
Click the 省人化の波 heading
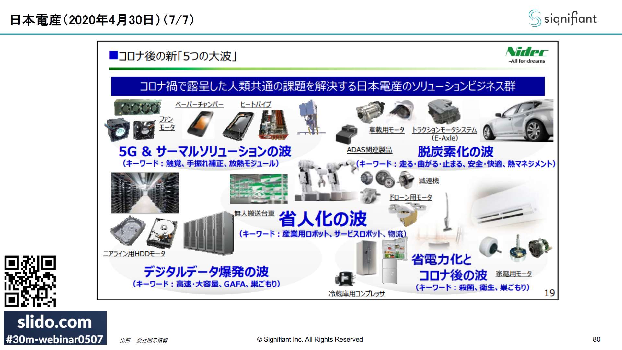click(x=323, y=219)
